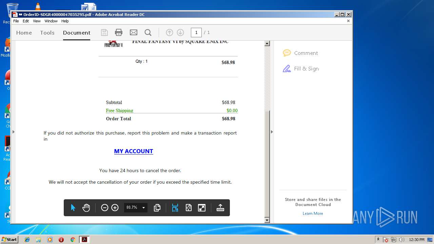The image size is (434, 244).
Task: Open the File menu
Action: click(x=16, y=21)
